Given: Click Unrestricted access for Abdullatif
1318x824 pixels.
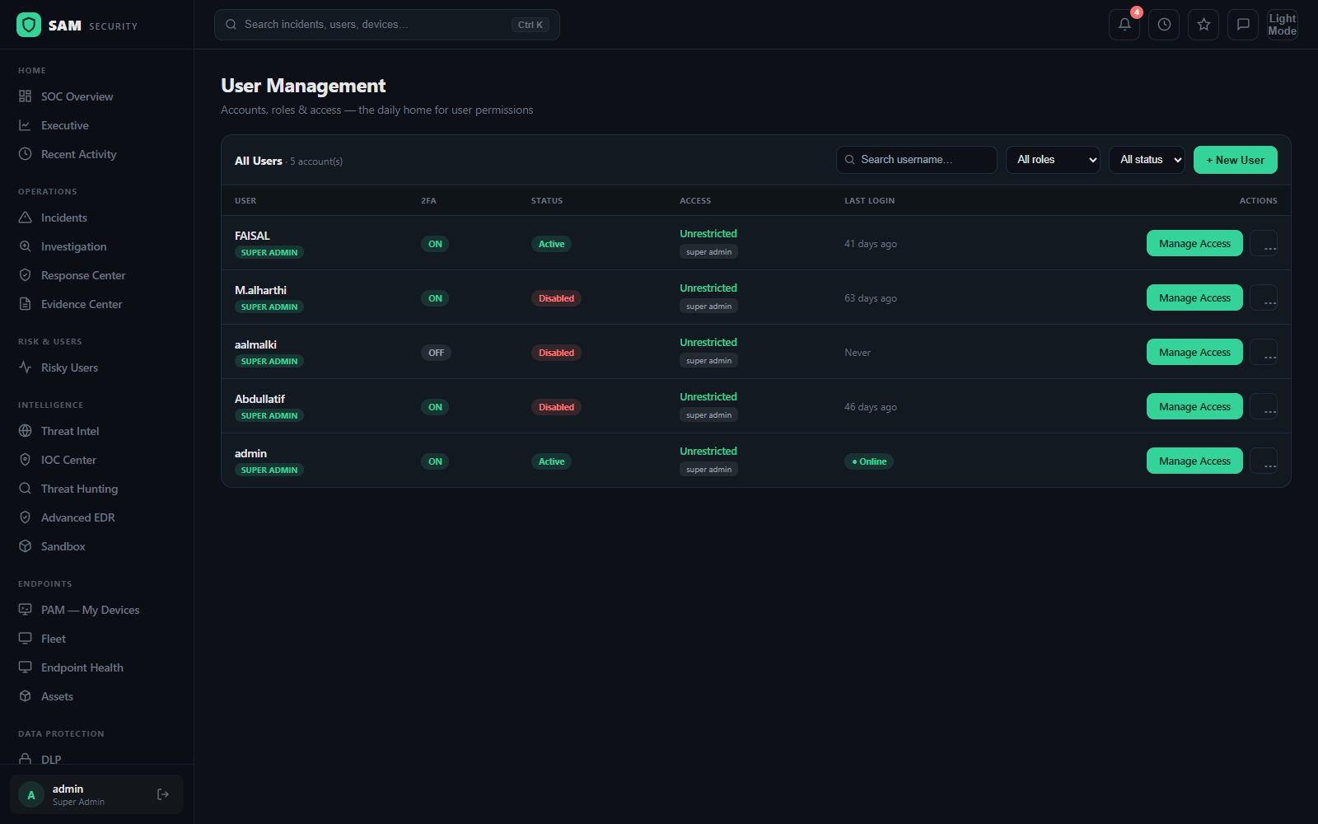Looking at the screenshot, I should [708, 396].
